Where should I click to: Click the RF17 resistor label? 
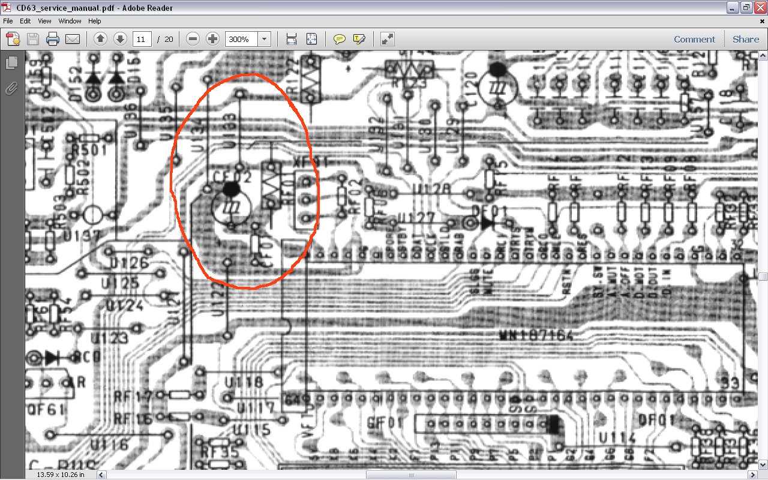click(x=133, y=397)
